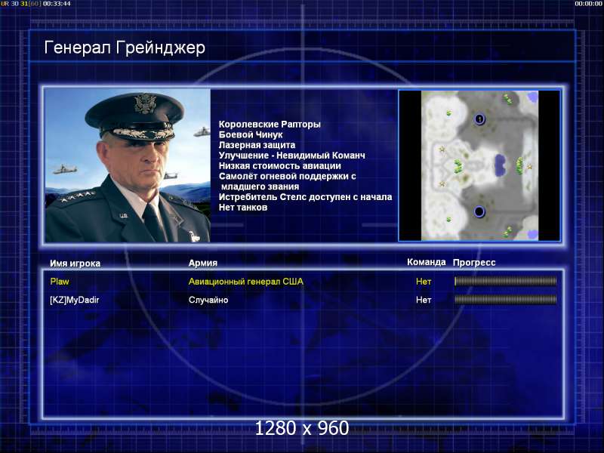Click the unnumbered bottom start position marker
The height and width of the screenshot is (453, 604).
[x=479, y=211]
